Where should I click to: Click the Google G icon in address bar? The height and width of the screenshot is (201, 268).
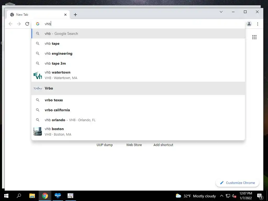pos(38,24)
